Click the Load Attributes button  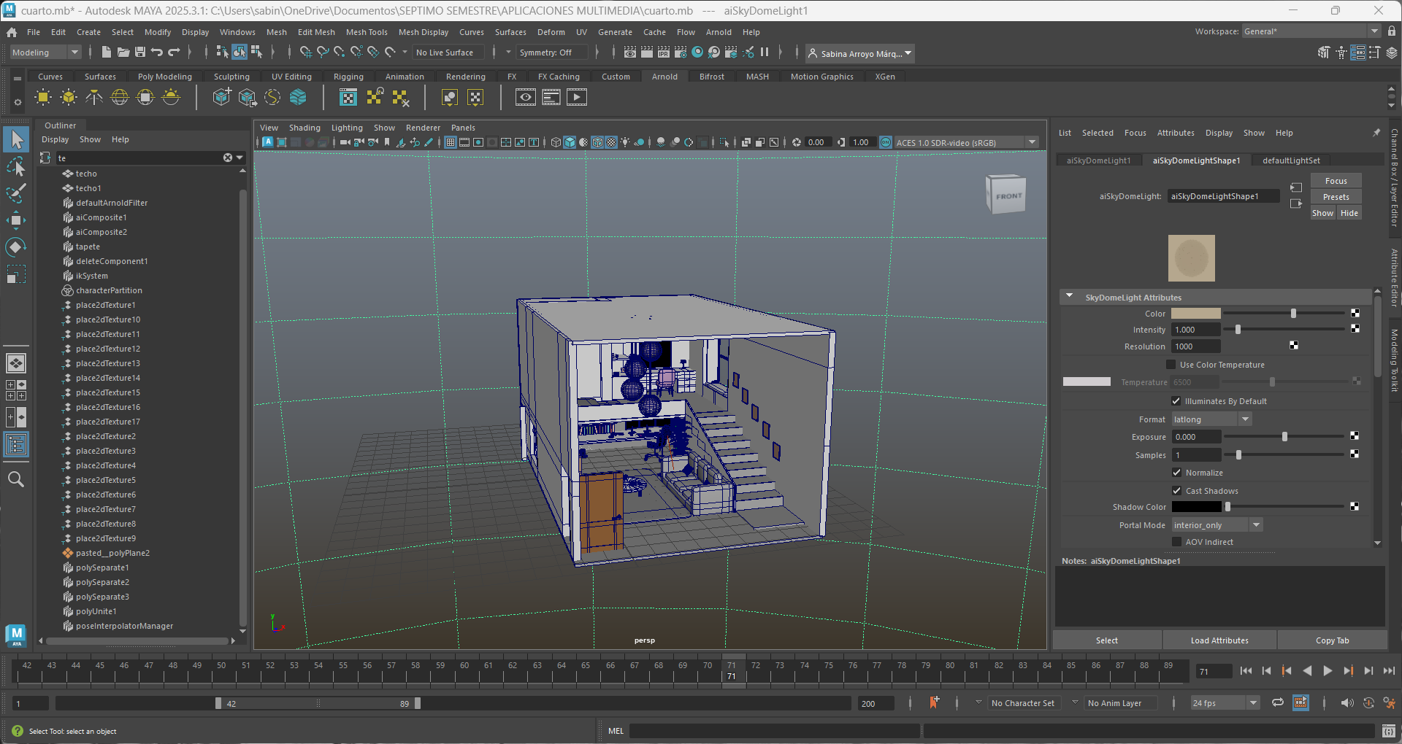coord(1219,640)
